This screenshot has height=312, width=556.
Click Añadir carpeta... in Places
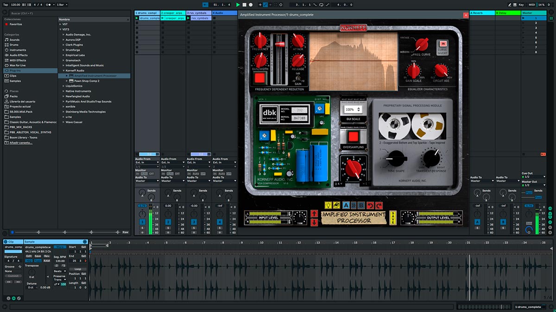[21, 142]
